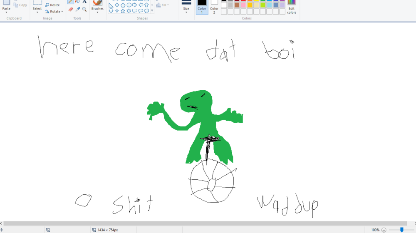Image resolution: width=416 pixels, height=233 pixels.
Task: Choose the right triangle shape
Action: point(111,5)
